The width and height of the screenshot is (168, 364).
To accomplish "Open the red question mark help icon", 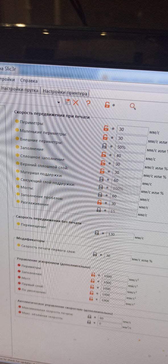I will click(88, 104).
